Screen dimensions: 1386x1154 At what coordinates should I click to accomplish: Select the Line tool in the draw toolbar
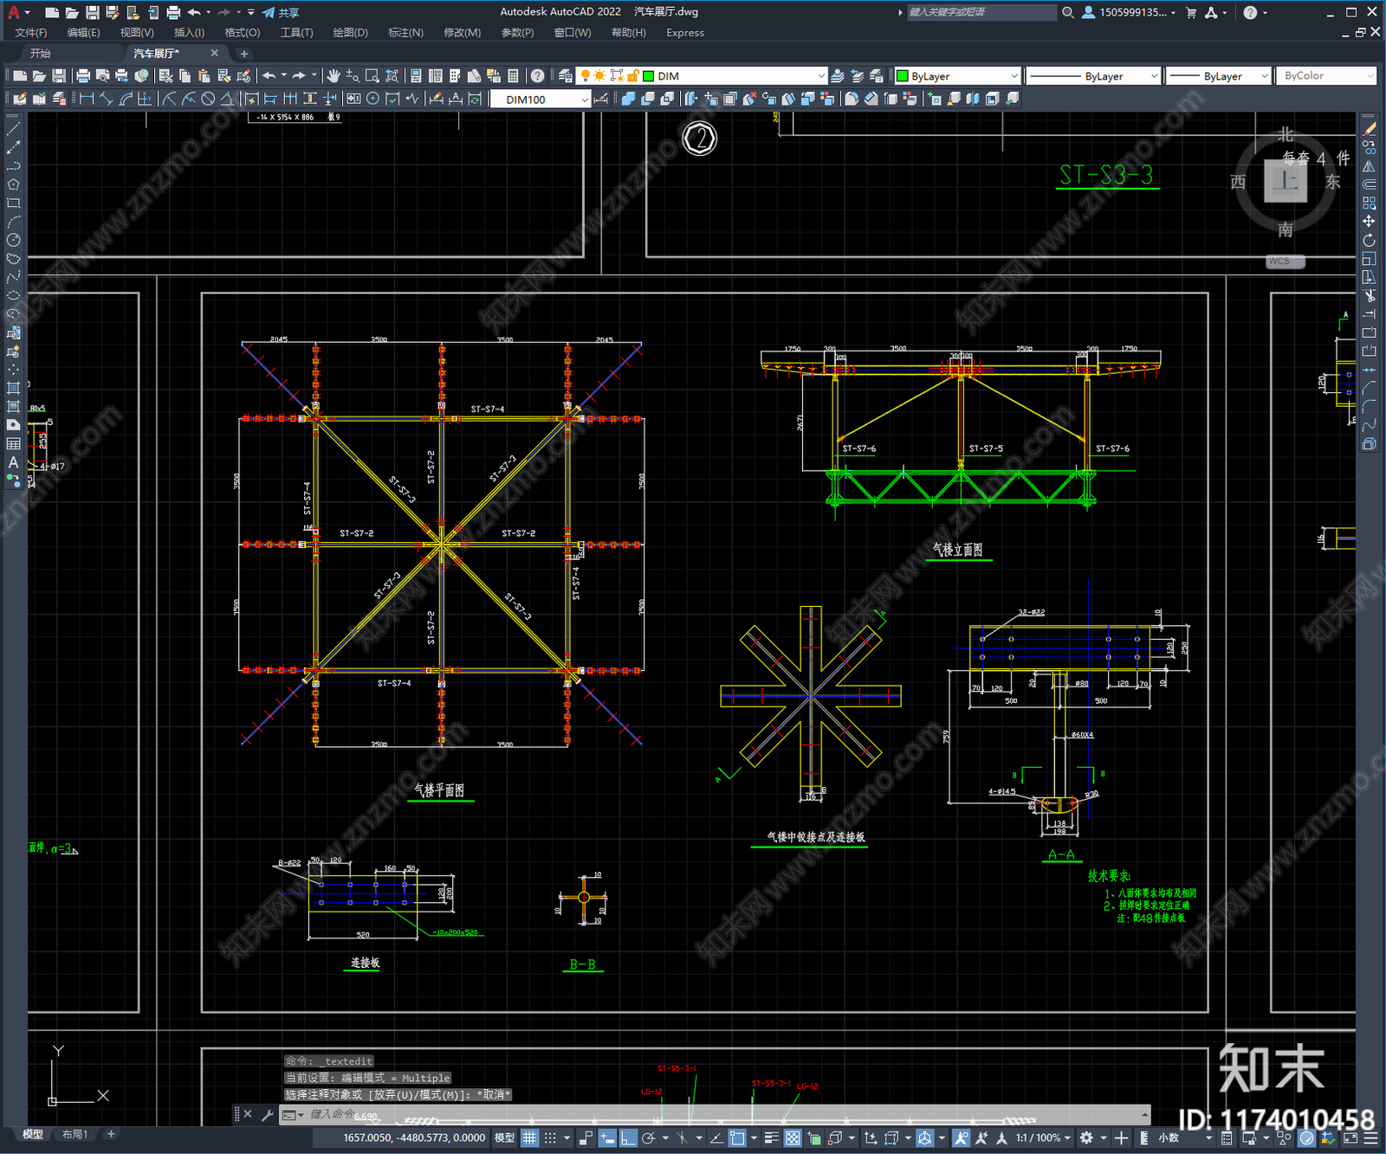[13, 128]
